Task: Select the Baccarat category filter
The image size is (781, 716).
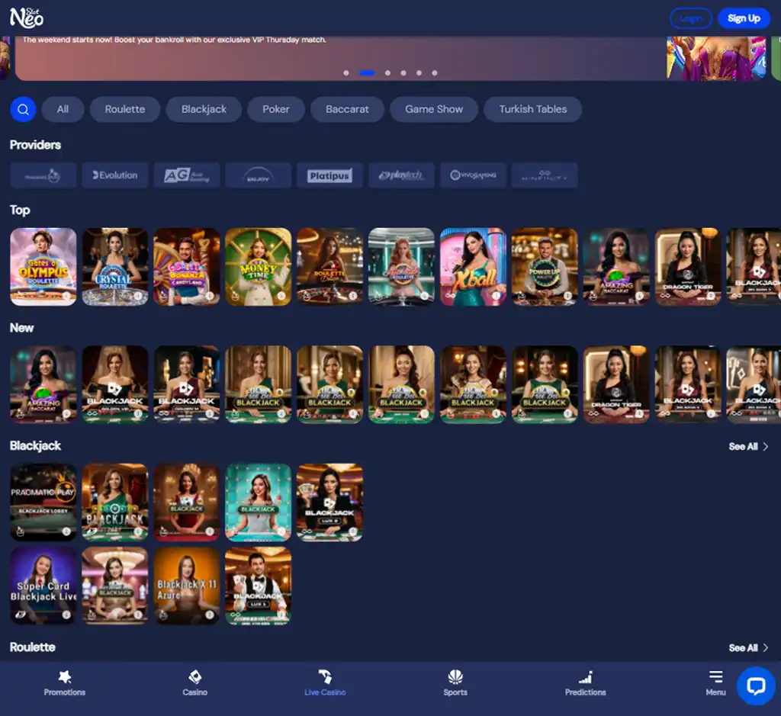Action: (347, 109)
